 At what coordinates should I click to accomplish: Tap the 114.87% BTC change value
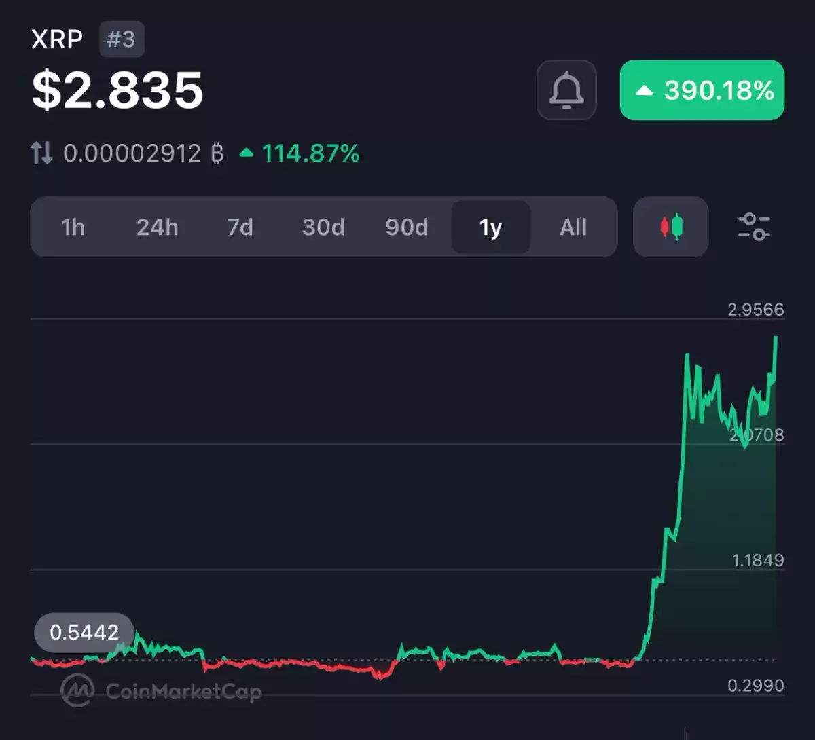pos(300,153)
